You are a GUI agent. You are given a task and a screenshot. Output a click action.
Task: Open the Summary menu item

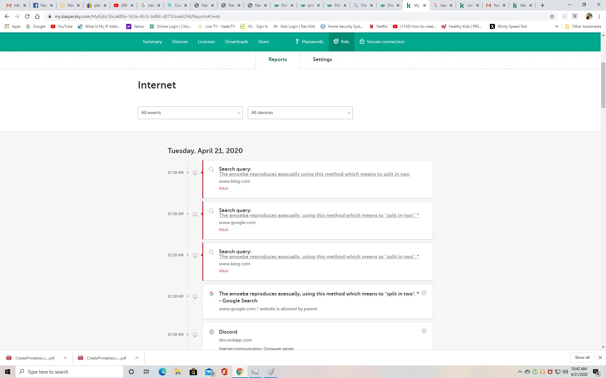point(152,42)
